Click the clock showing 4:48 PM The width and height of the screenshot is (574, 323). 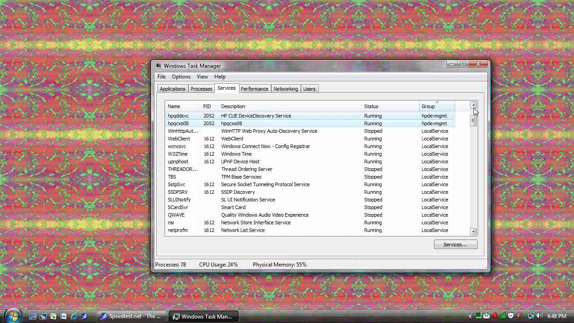557,316
